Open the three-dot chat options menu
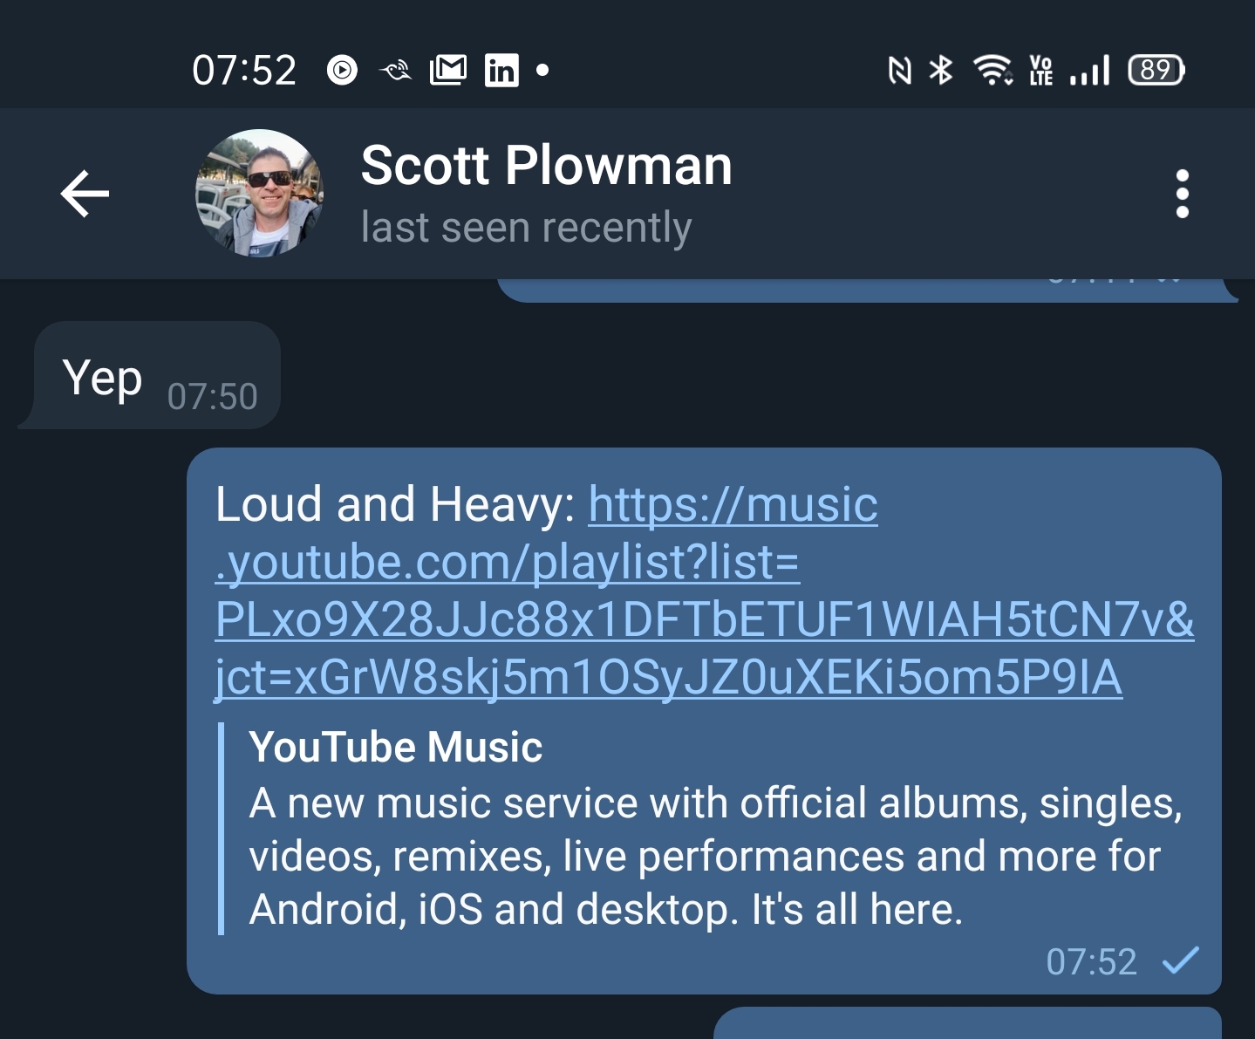 click(1182, 193)
